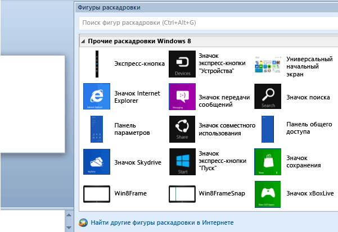
Task: Click the Значок поиска label
Action: point(308,98)
